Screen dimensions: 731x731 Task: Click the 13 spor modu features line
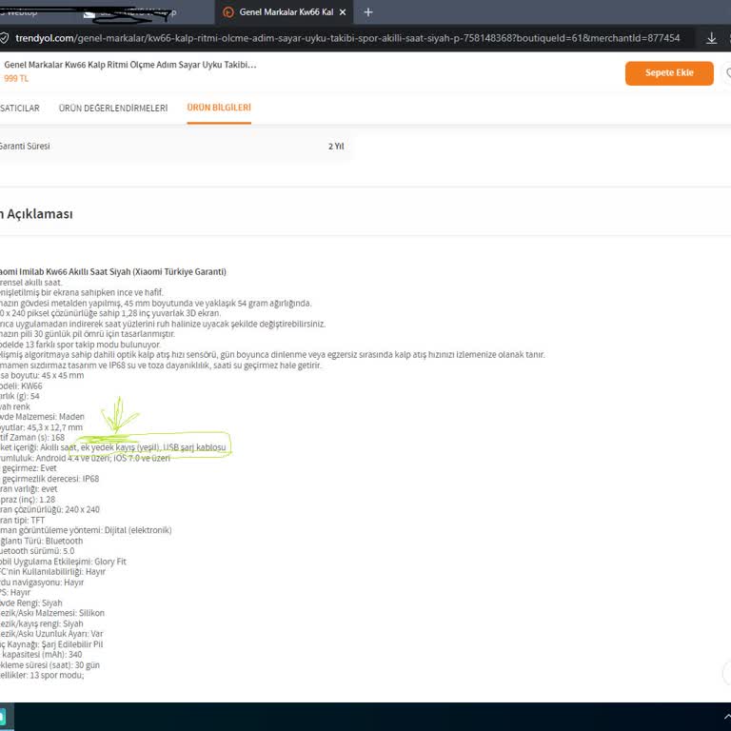point(42,675)
